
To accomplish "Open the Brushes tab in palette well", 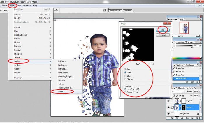I will click(128, 11).
